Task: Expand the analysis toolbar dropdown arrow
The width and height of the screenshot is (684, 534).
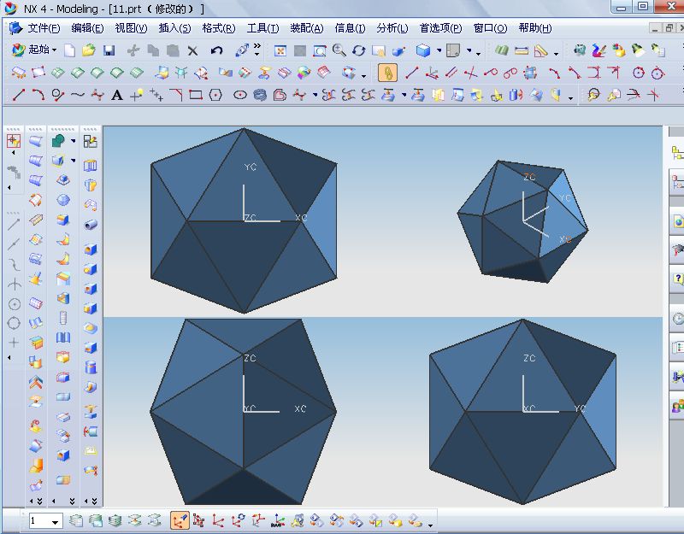Action: 556,54
